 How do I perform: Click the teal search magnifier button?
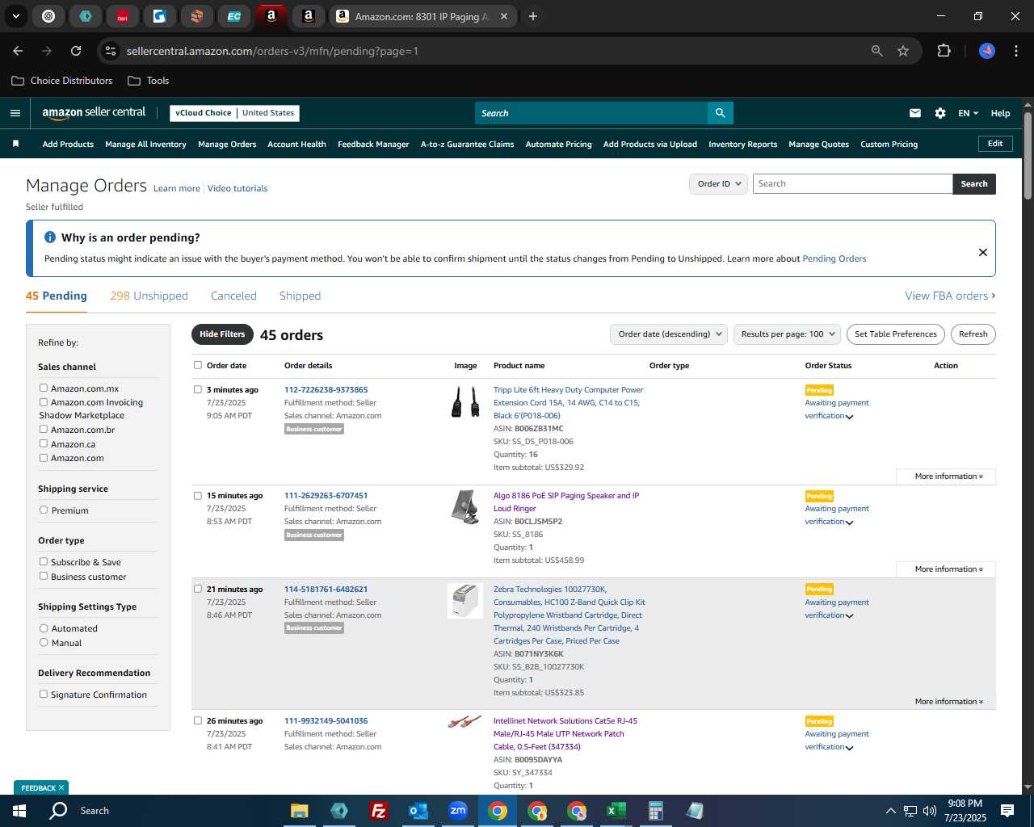[720, 113]
